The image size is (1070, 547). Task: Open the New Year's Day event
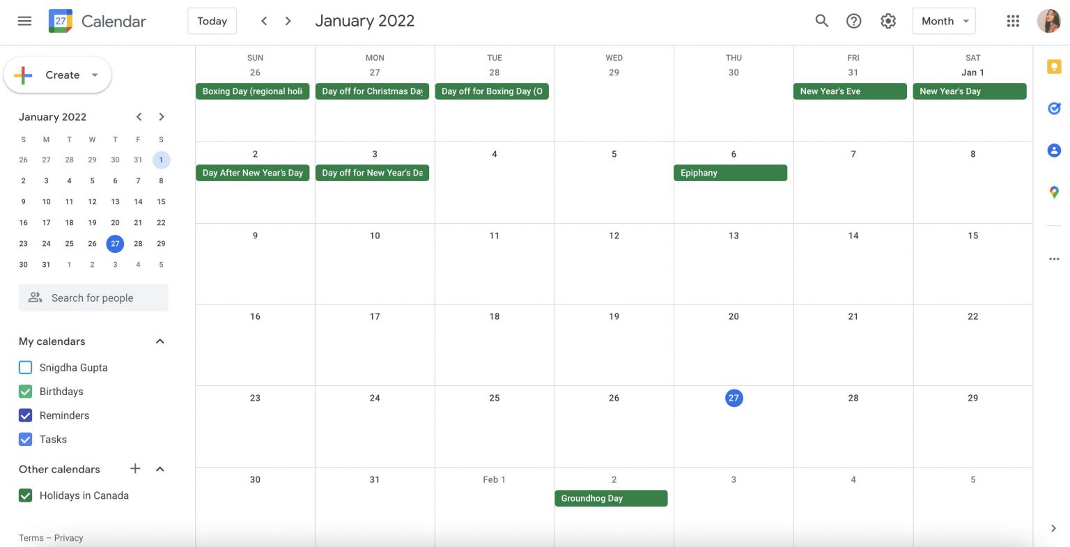pos(970,91)
